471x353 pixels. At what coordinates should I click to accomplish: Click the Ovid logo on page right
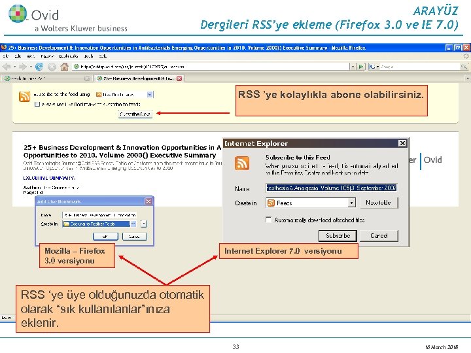[432, 160]
